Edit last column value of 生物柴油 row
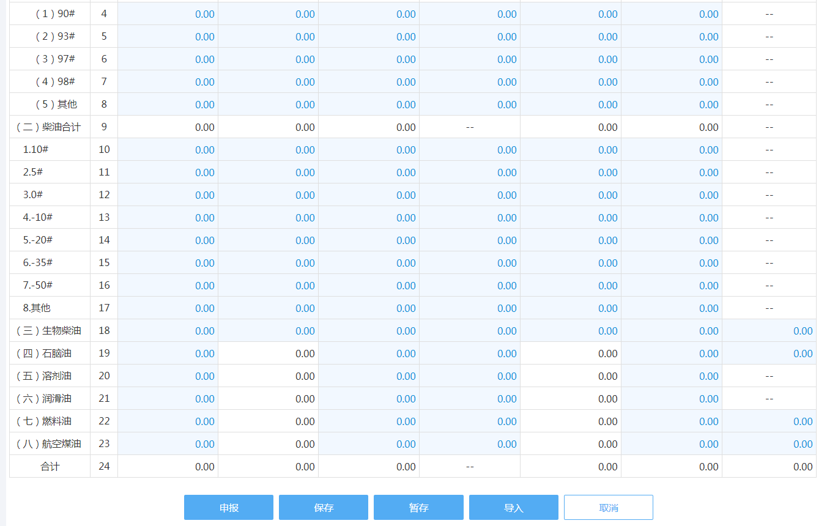This screenshot has width=827, height=526. point(769,331)
